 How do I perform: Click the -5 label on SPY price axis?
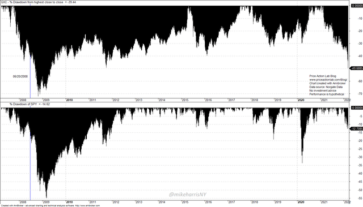[x=361, y=117]
